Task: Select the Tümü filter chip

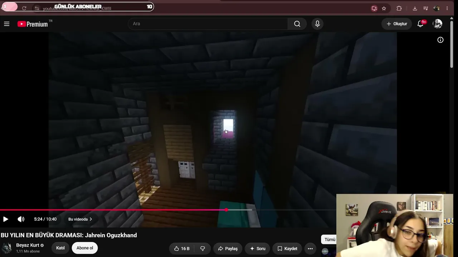Action: pos(330,240)
